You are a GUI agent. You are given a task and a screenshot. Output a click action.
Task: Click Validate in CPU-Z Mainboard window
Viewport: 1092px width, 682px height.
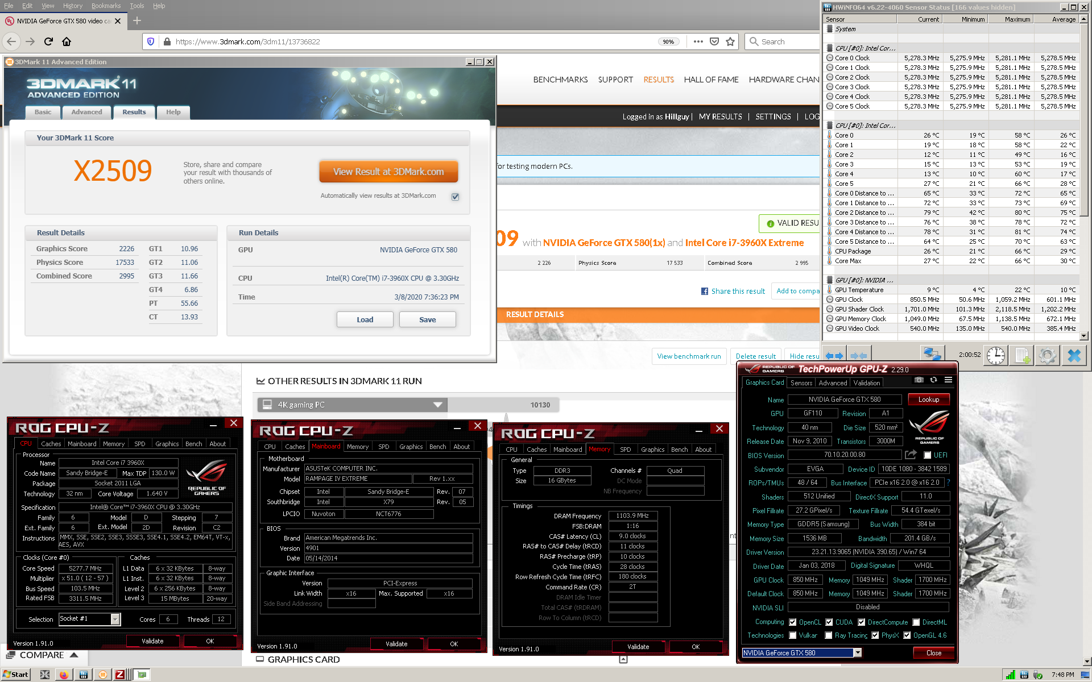[x=396, y=644]
